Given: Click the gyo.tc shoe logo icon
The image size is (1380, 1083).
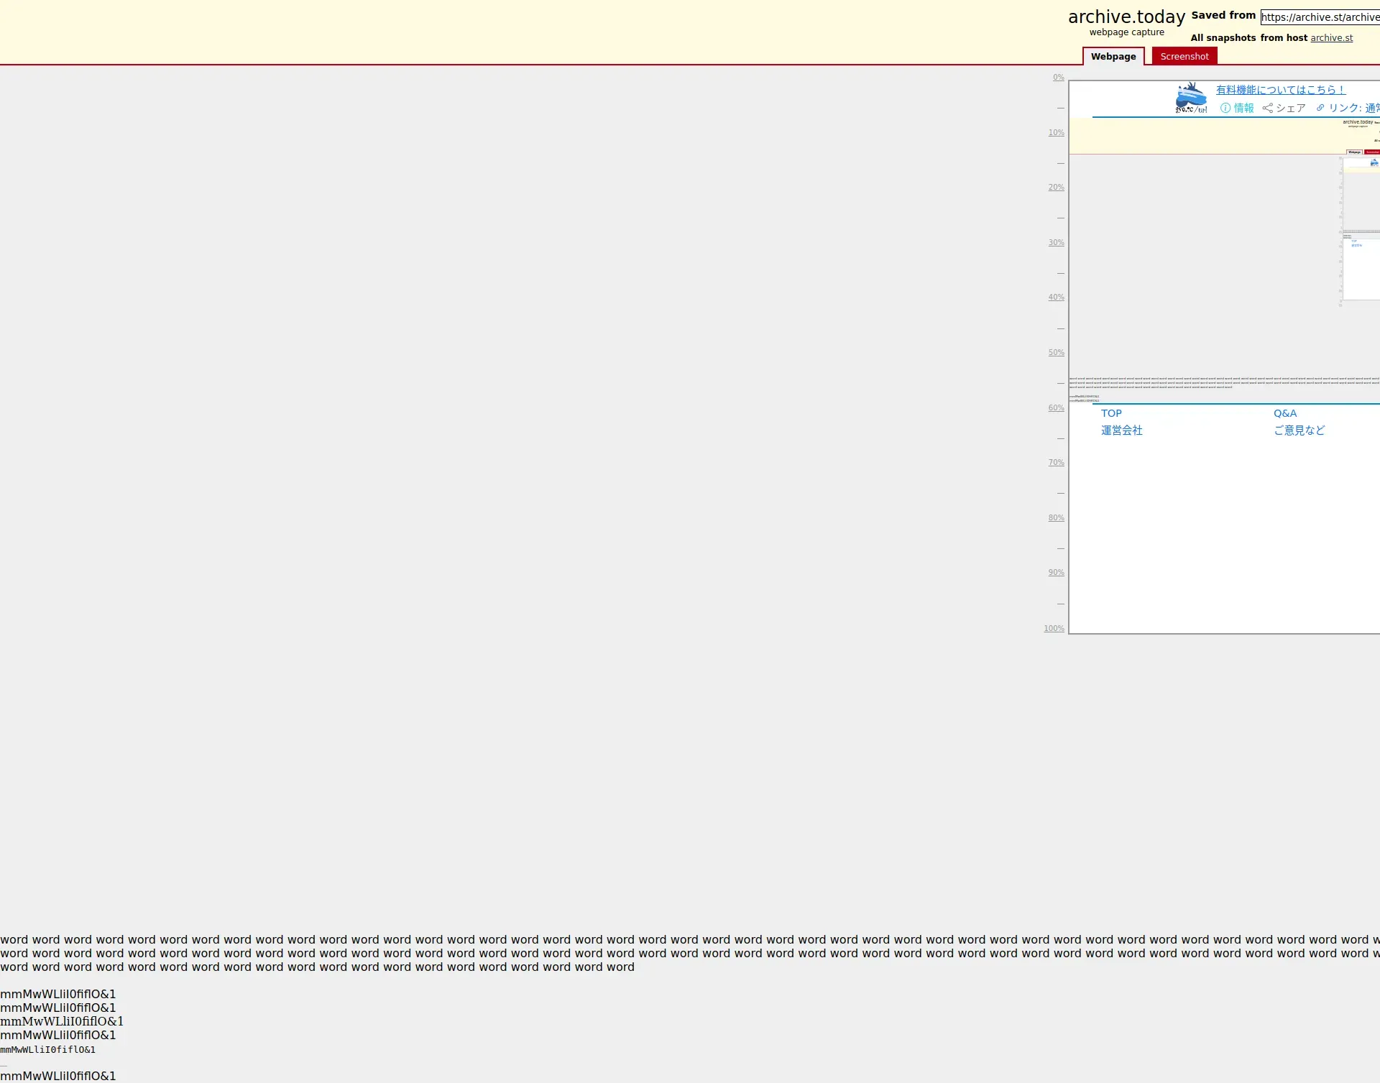Looking at the screenshot, I should point(1191,98).
